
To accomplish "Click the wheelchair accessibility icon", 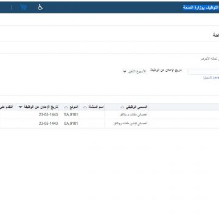I will [x=41, y=7].
